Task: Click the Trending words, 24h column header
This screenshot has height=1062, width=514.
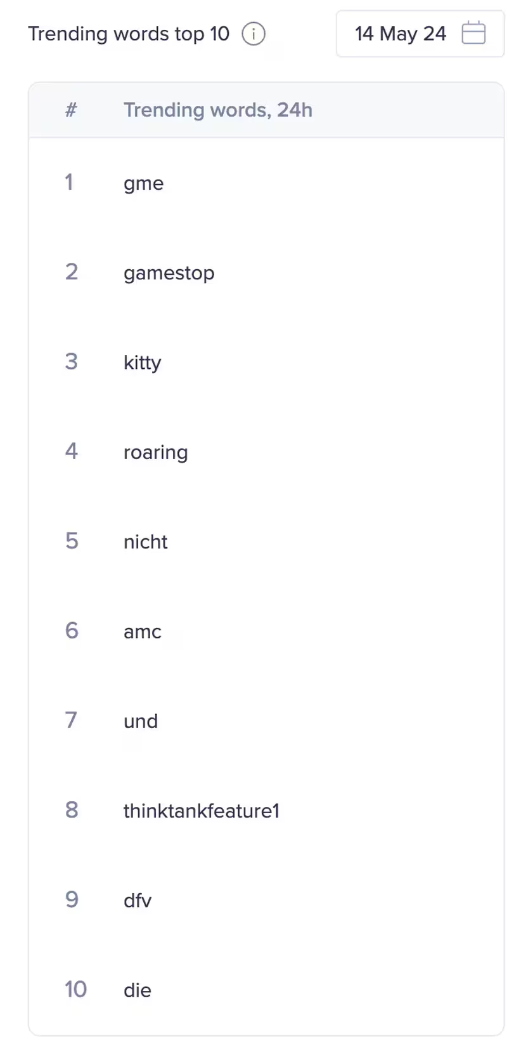Action: pyautogui.click(x=218, y=110)
